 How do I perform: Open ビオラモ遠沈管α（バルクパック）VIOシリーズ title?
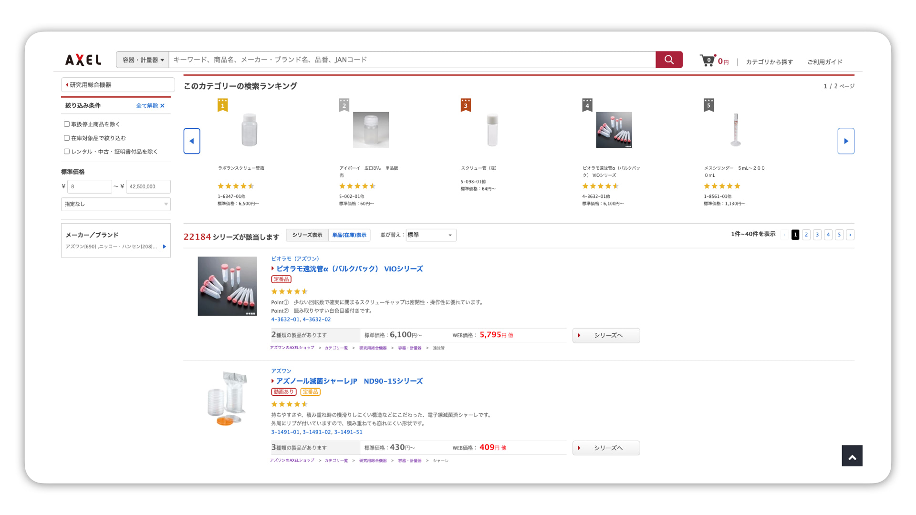[349, 269]
